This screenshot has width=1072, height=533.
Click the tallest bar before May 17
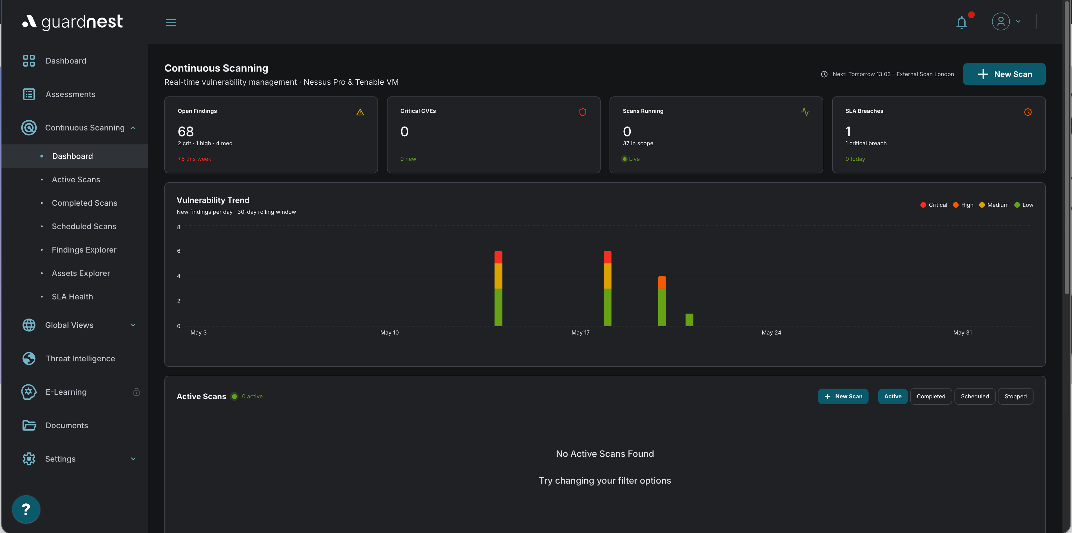click(498, 288)
